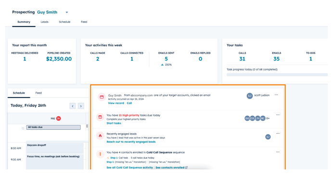Expand the 68 tasks due chevron
The height and width of the screenshot is (174, 332).
23,128
